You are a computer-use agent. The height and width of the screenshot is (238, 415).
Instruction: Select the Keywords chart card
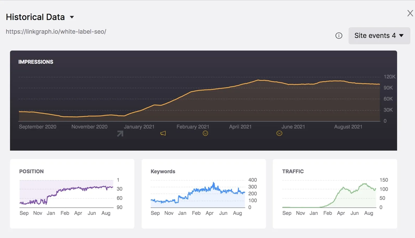tap(204, 194)
